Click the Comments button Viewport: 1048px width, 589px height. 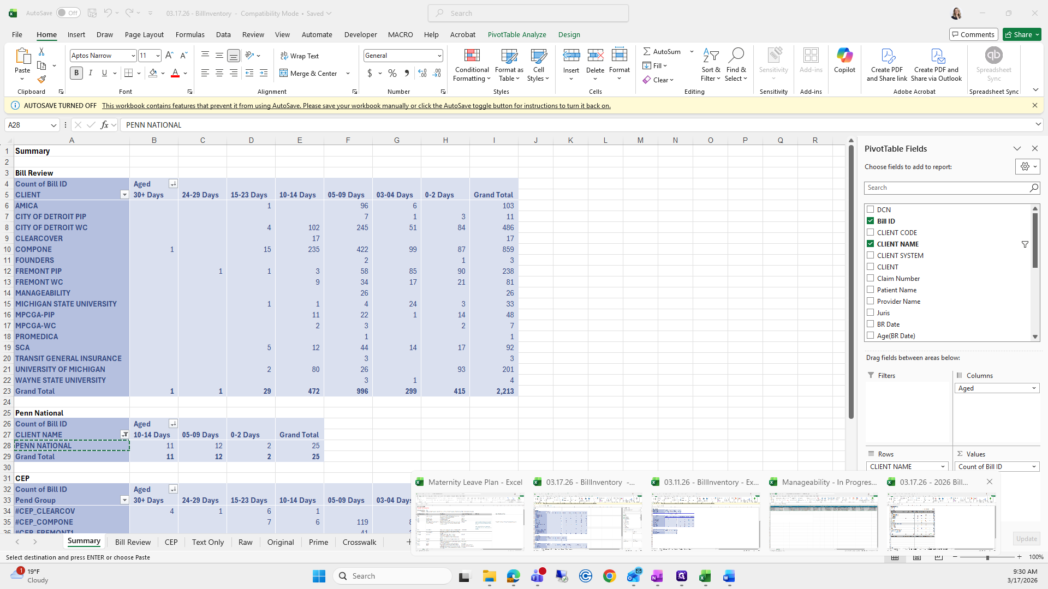[x=973, y=34]
